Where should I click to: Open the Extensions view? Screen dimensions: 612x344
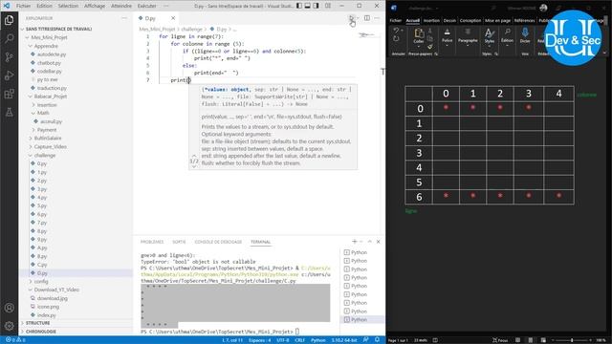[x=9, y=94]
